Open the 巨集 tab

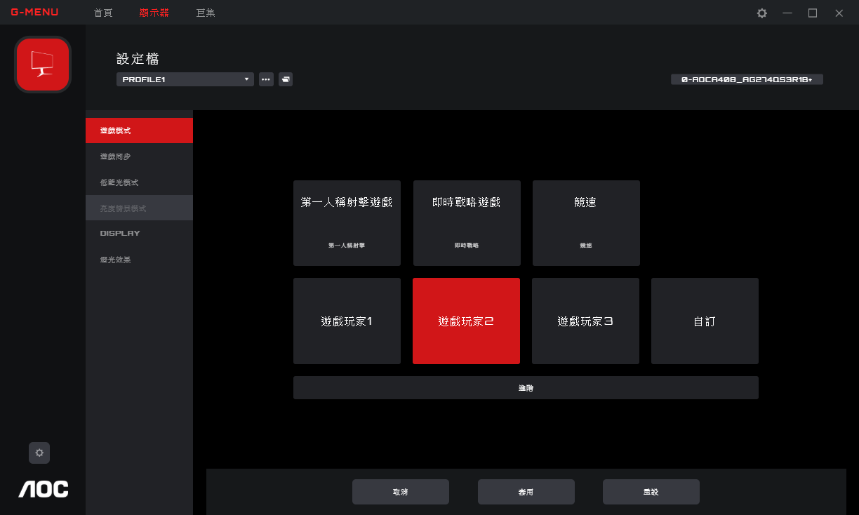206,13
